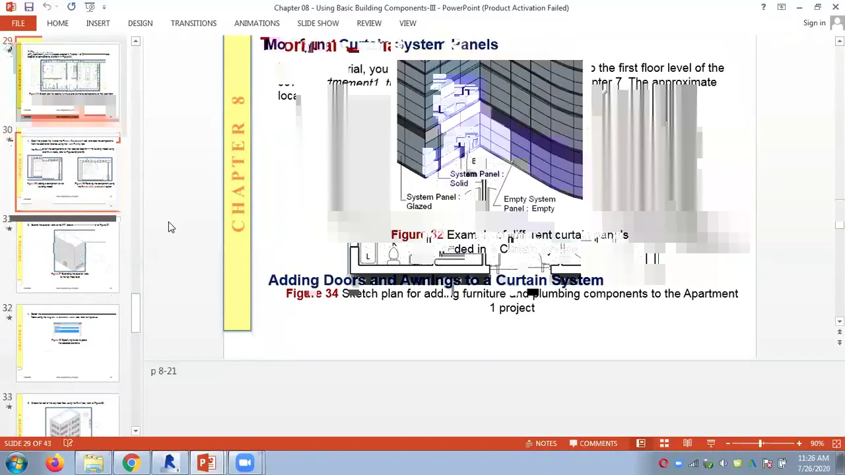
Task: Select slide 29 thumbnail
Action: point(67,82)
